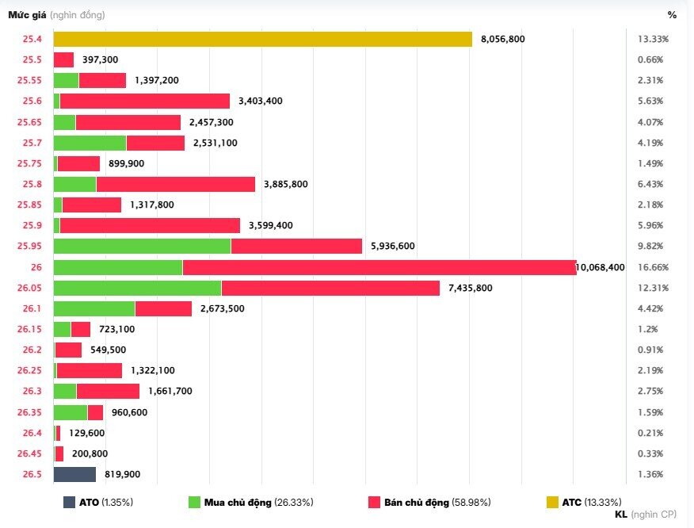Click the Mức giá axis header
Viewport: 694px width, 528px height.
tap(27, 14)
